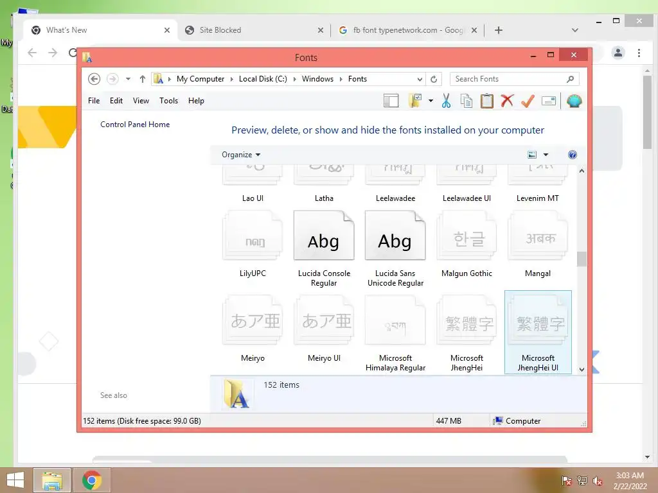Select Microsoft Himalaya Regular font

pos(395,333)
